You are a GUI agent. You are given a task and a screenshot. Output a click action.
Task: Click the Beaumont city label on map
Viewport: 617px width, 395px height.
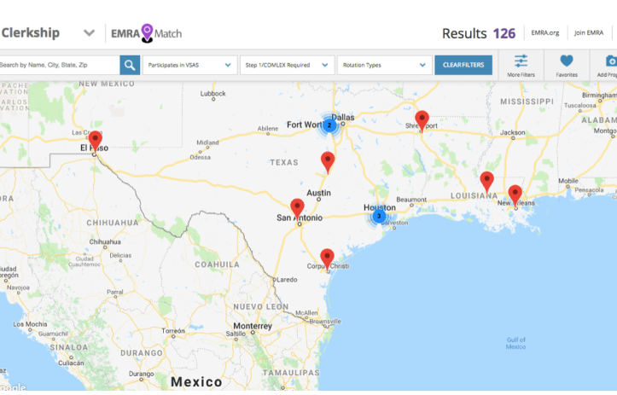[x=411, y=200]
